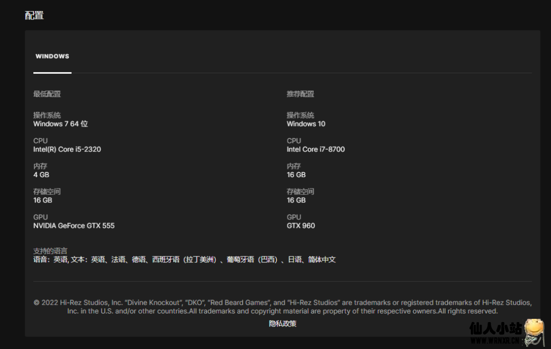
Task: Select the WINDOWS platform tab
Action: [52, 57]
